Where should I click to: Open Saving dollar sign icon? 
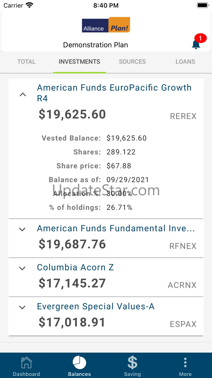coord(132,363)
